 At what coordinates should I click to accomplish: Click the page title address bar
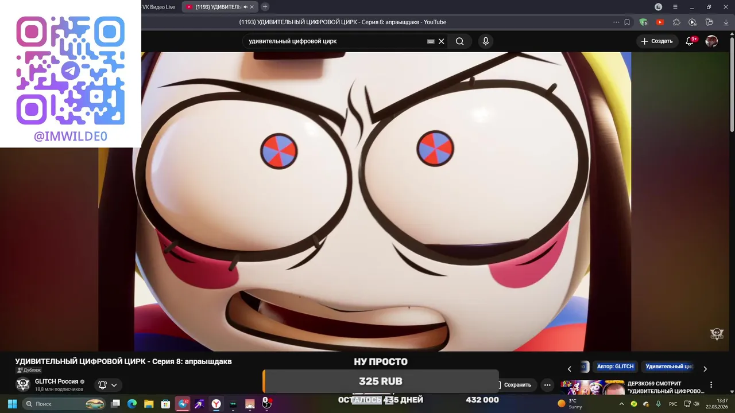343,22
